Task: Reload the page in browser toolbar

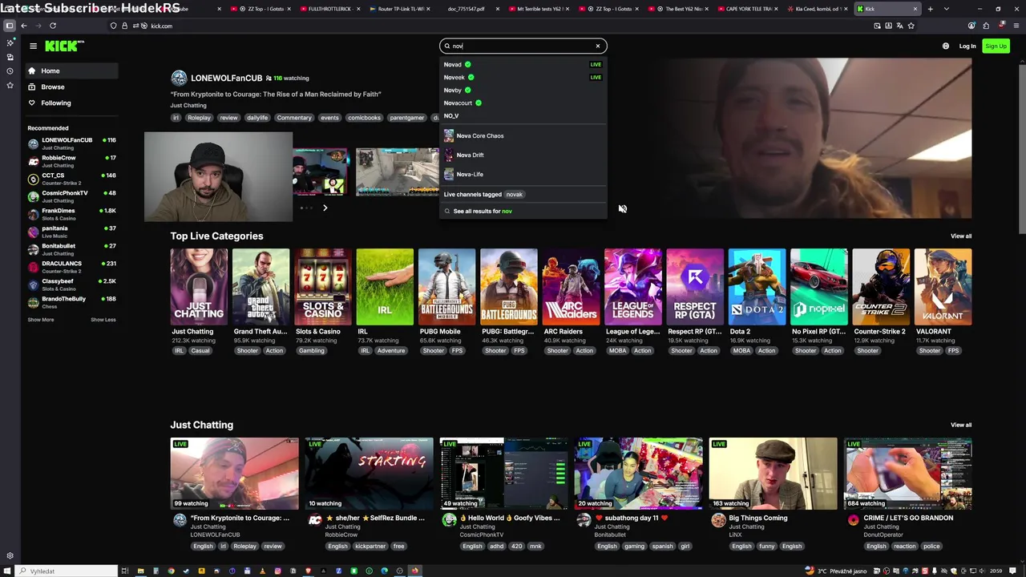Action: pos(53,26)
